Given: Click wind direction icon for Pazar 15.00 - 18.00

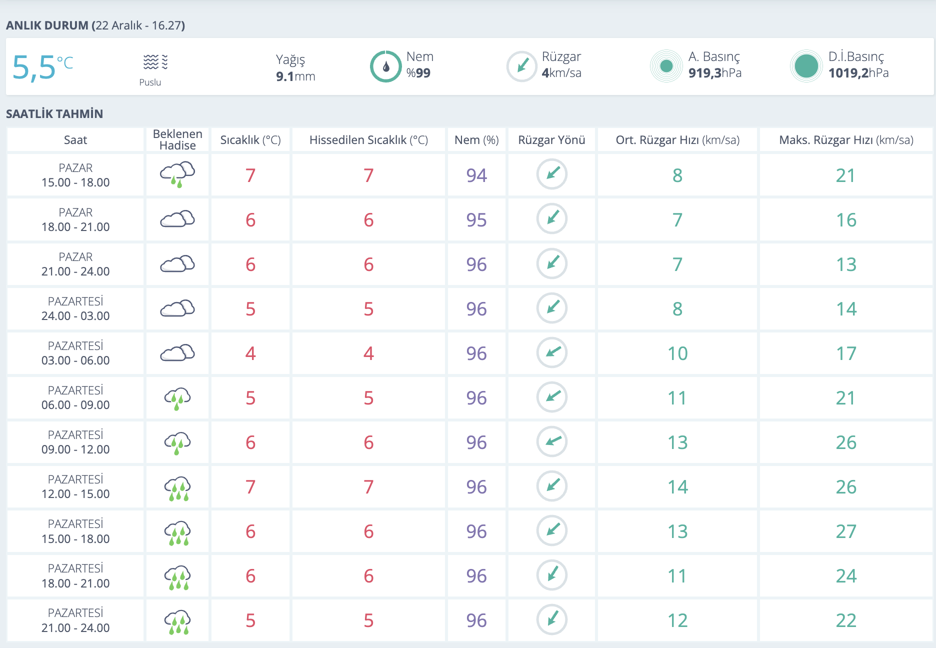Looking at the screenshot, I should pos(552,174).
